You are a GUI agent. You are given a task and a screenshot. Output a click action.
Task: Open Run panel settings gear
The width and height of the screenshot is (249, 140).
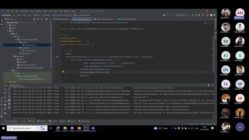point(209,85)
